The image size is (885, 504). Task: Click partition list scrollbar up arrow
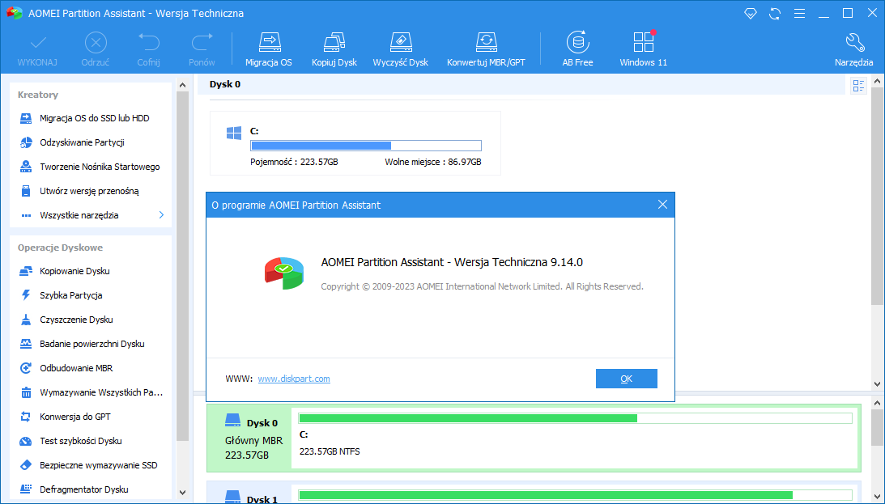[877, 82]
